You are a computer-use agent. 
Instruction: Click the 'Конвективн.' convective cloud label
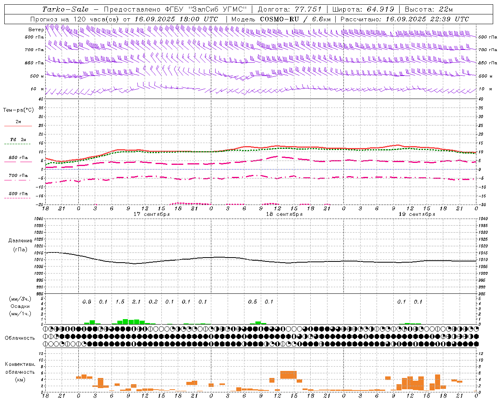(20, 364)
